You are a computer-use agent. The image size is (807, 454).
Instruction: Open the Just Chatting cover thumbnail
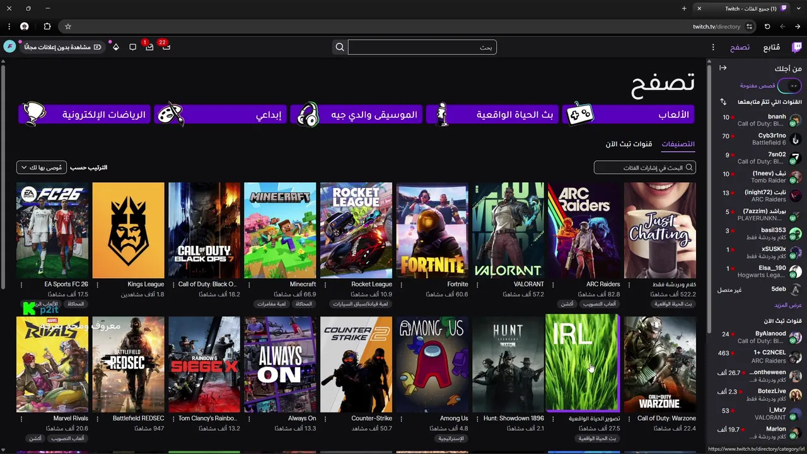coord(660,230)
